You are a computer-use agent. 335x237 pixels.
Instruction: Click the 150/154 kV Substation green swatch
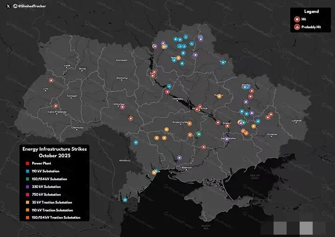click(27, 179)
